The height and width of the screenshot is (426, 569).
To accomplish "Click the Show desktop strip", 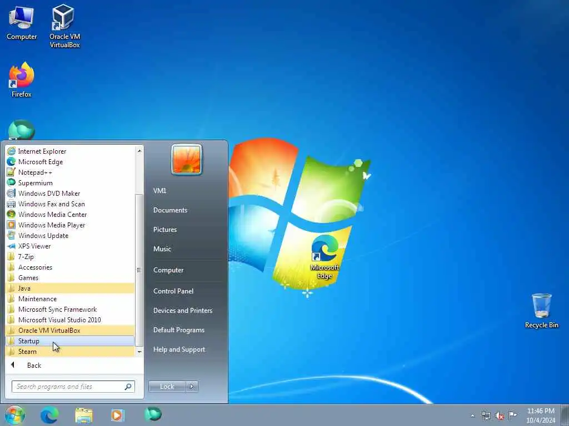I will 565,415.
